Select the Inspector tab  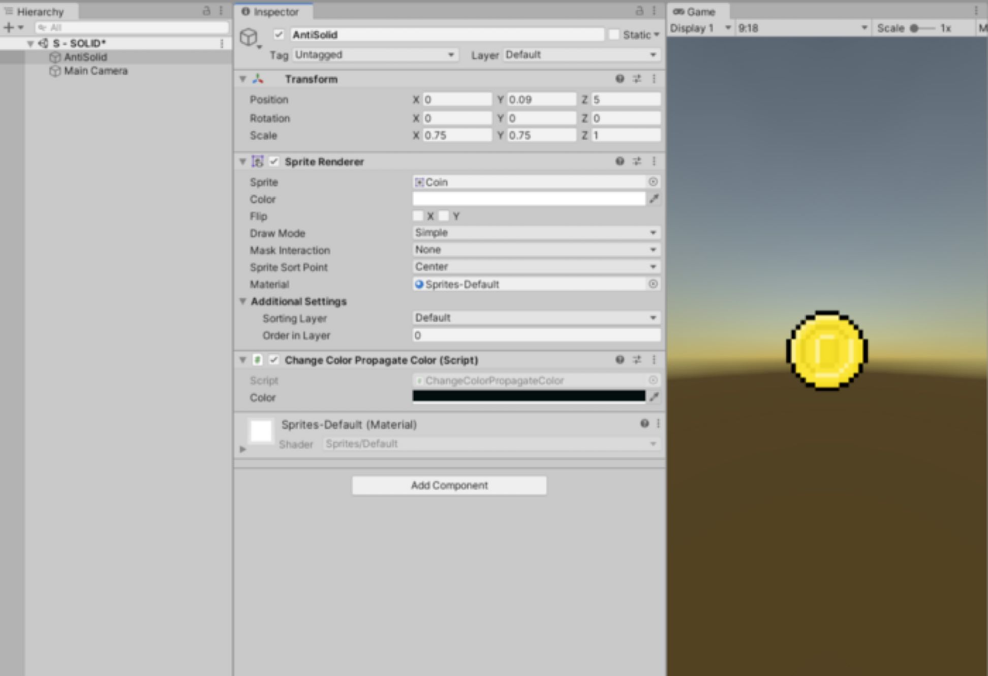[x=277, y=11]
